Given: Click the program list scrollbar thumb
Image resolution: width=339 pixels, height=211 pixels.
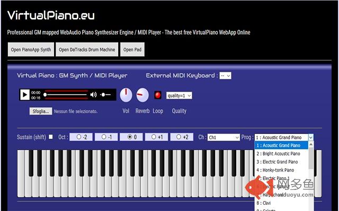Looking at the screenshot, I should (x=311, y=158).
